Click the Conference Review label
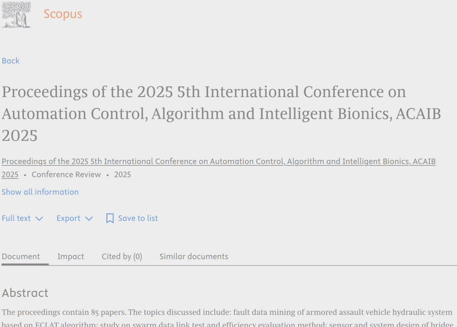Image resolution: width=457 pixels, height=327 pixels. (x=66, y=175)
